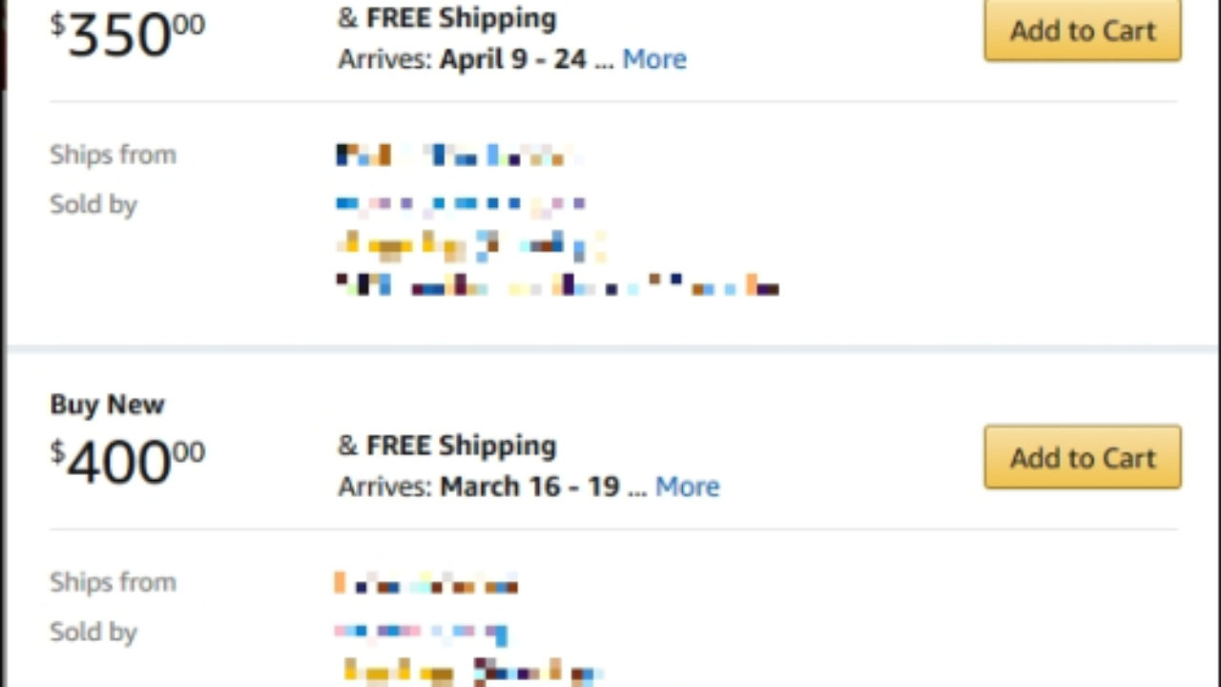The width and height of the screenshot is (1221, 687).
Task: Open More link beside April 9 - 24 arrival
Action: coord(654,59)
